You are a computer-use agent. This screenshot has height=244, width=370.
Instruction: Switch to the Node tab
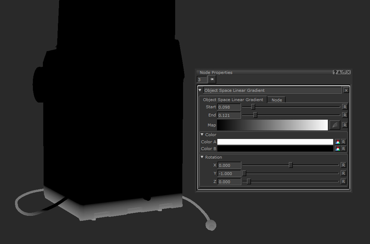point(276,100)
